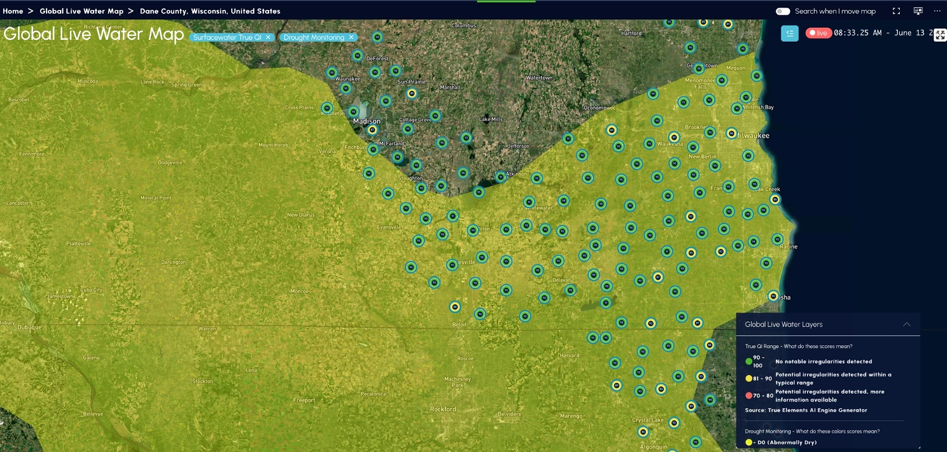Click the Madison city label

[x=367, y=121]
